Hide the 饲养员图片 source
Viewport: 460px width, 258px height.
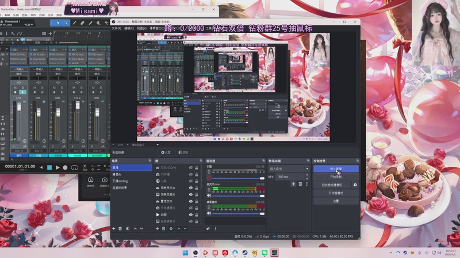191,194
